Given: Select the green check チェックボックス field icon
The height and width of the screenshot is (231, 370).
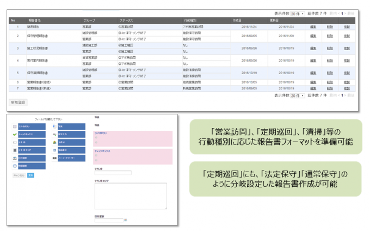Looking at the screenshot, I should pyautogui.click(x=15, y=135).
